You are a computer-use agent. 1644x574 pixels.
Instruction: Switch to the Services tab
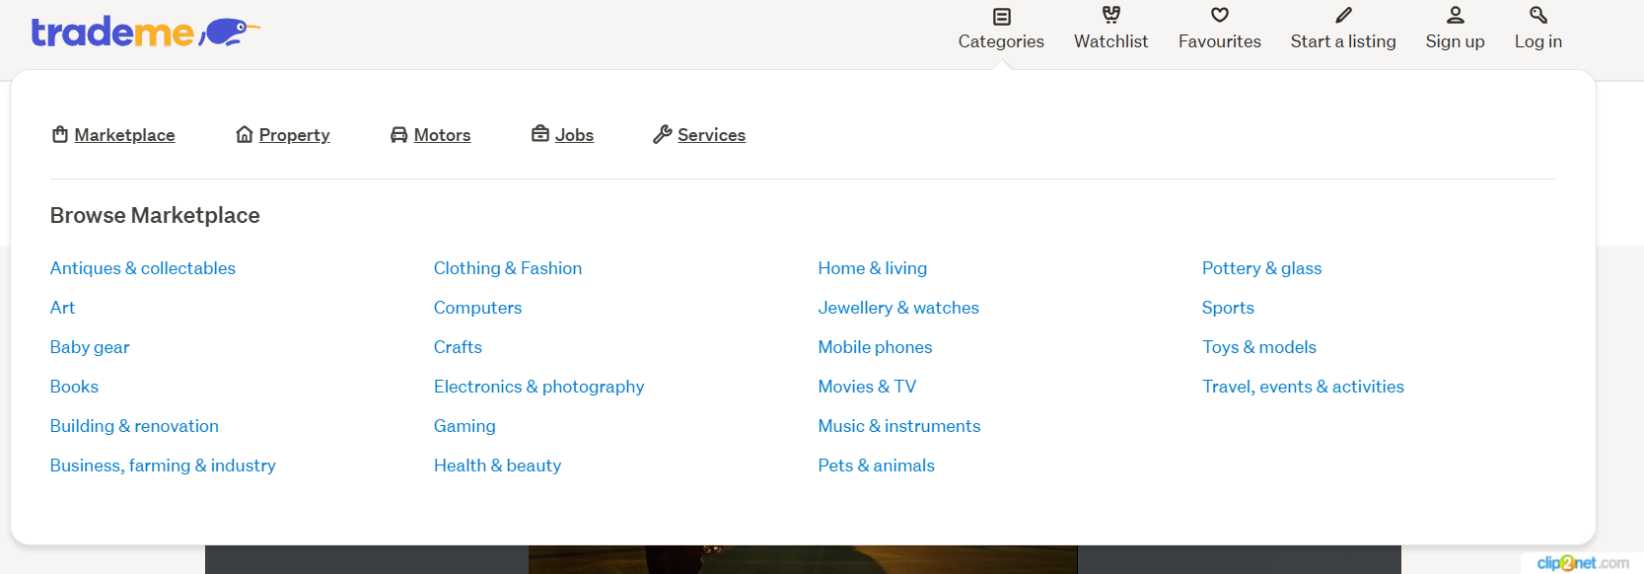pos(699,134)
